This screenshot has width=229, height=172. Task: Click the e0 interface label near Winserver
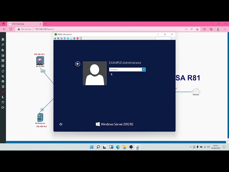coord(42,110)
